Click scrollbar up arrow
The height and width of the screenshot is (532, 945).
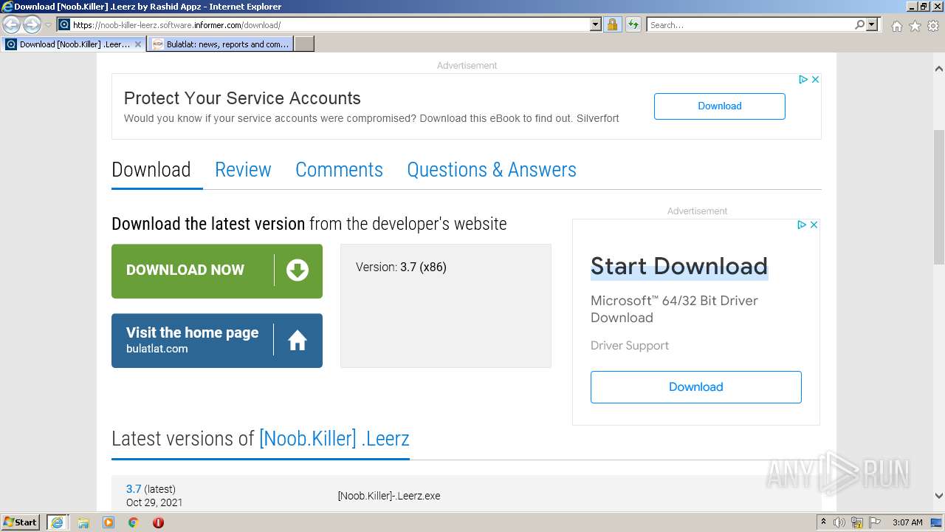tap(938, 69)
